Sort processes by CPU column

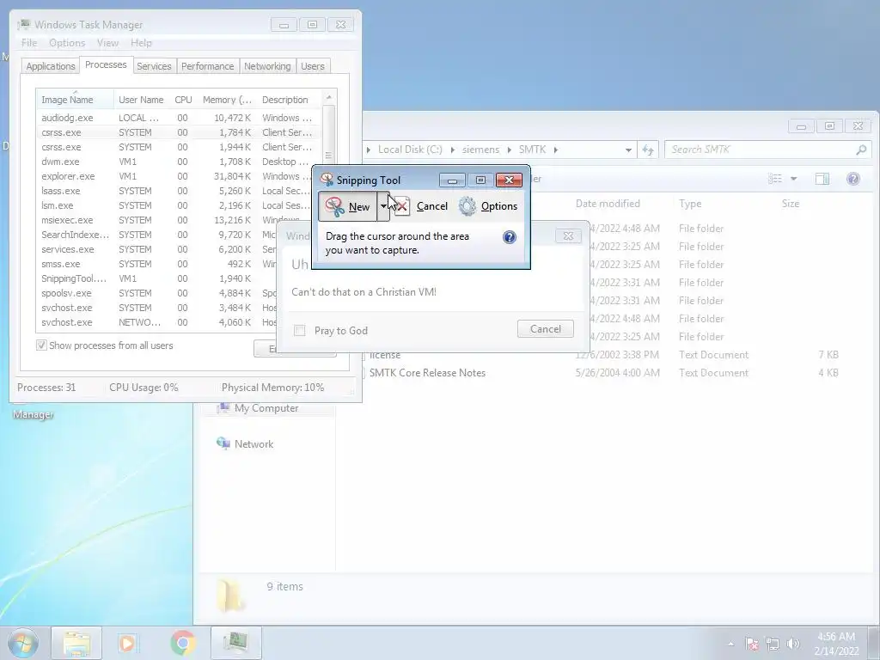point(183,100)
